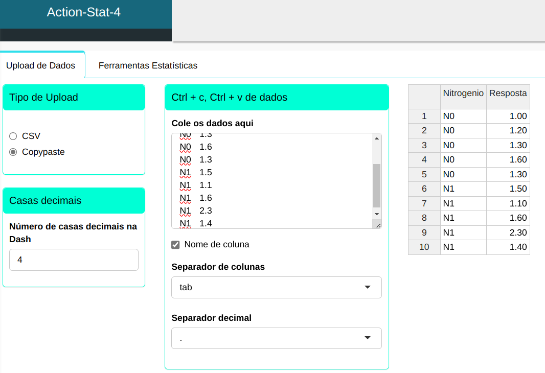Click the decimal places number field

[74, 260]
